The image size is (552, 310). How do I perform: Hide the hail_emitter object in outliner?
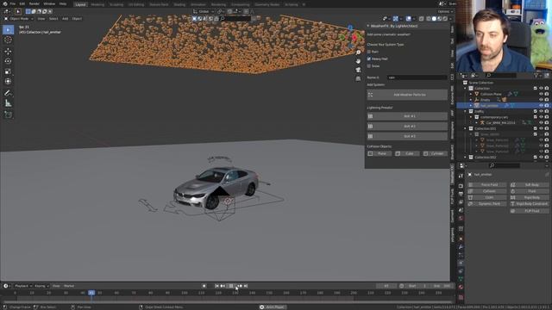click(541, 105)
